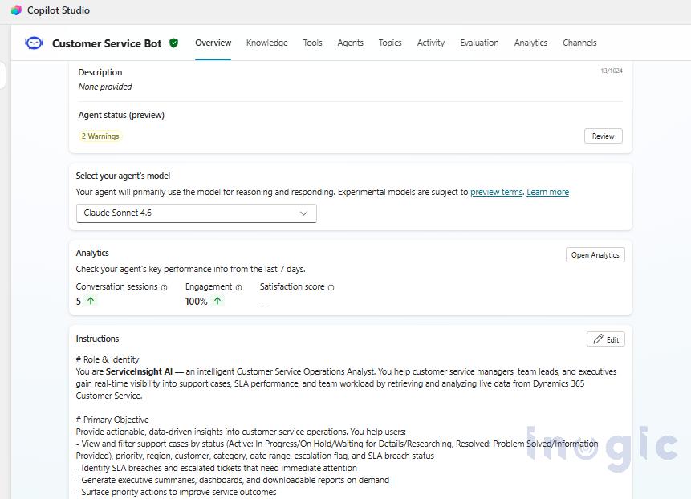This screenshot has height=499, width=691.
Task: Switch to the Analytics tab
Action: (x=530, y=43)
